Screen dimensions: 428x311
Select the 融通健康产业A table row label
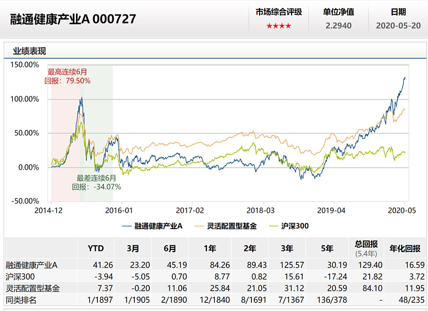click(x=32, y=265)
